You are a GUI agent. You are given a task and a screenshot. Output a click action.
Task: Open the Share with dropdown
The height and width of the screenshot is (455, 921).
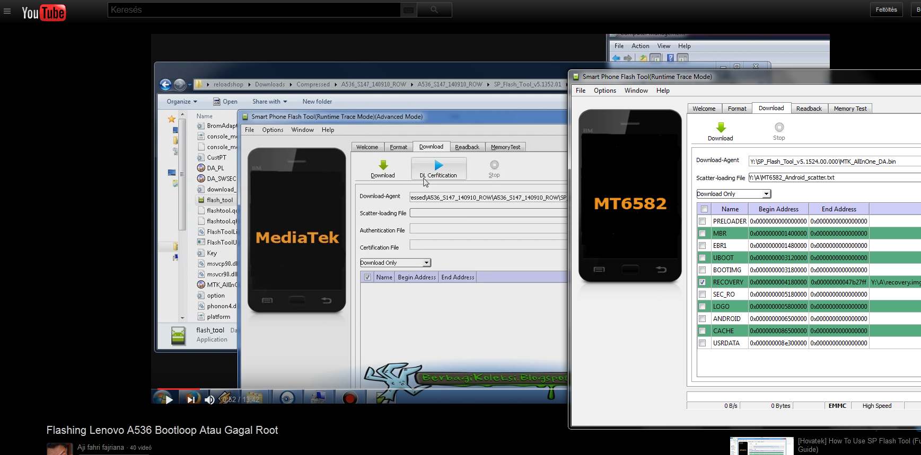coord(270,102)
